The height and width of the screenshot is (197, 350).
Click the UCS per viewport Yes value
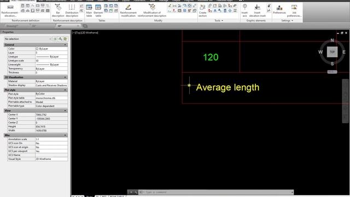click(x=51, y=151)
